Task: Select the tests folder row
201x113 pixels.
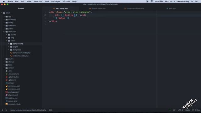Action: 21,65
